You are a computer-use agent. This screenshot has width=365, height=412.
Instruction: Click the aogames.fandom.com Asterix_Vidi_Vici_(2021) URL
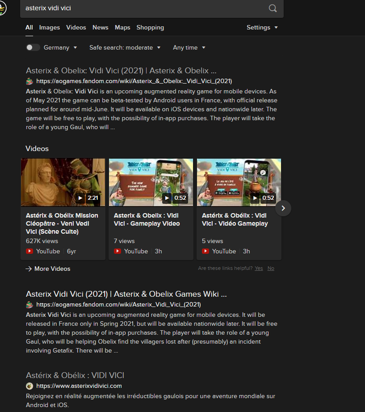tap(118, 304)
